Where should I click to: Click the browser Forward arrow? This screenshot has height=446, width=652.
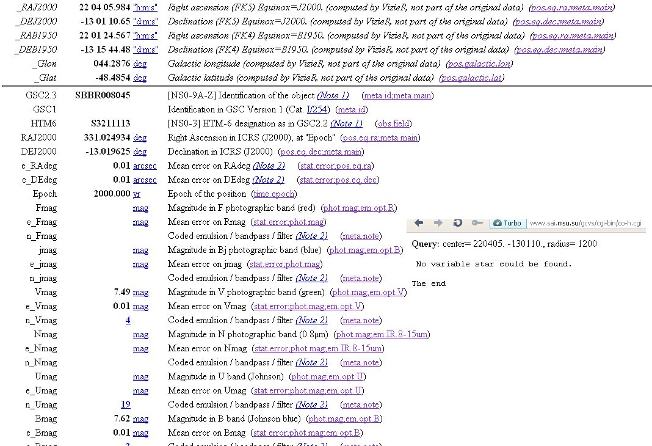click(x=438, y=223)
